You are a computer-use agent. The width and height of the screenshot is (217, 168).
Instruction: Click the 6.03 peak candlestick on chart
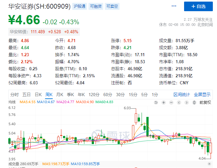point(136,118)
